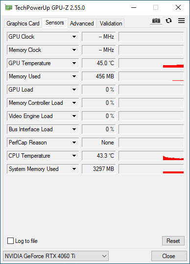
Task: Click the GPU-Z app icon in title bar
Action: click(x=8, y=7)
